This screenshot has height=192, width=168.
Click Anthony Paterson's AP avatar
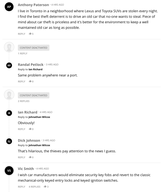[9, 7]
